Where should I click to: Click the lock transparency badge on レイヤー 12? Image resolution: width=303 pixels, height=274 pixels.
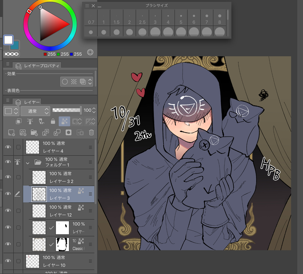click(81, 208)
